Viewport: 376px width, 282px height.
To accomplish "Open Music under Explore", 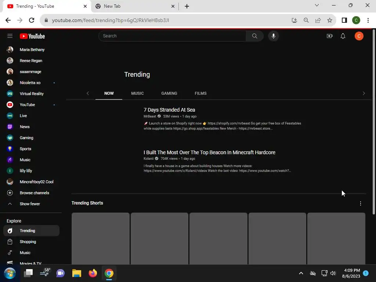I will click(x=32, y=253).
